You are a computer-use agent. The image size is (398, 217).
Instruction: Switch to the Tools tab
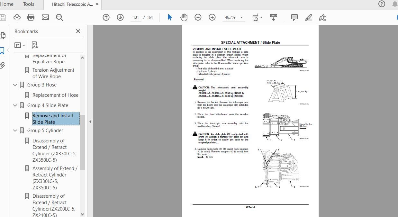point(28,4)
